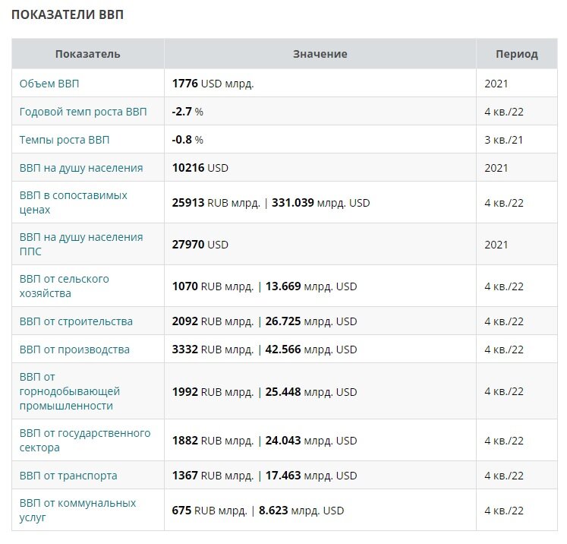Open ВВП на душу населения ППС link
The width and height of the screenshot is (567, 544).
tap(81, 245)
